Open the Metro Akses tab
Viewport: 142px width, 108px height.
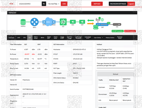(36, 38)
